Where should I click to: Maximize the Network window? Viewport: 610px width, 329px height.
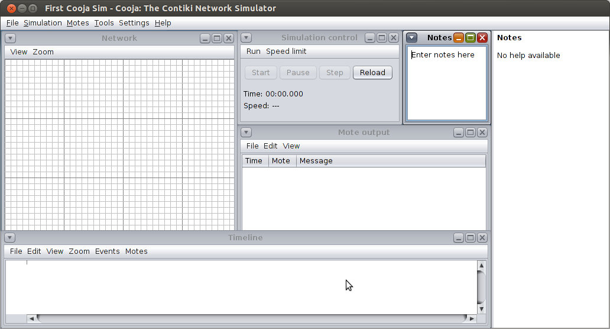217,38
